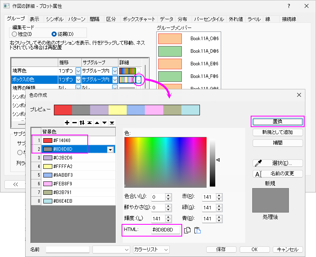Viewport: 316px width, 257px height.
Task: Expand the dropdown on color row #8D8D8D
Action: [110, 150]
